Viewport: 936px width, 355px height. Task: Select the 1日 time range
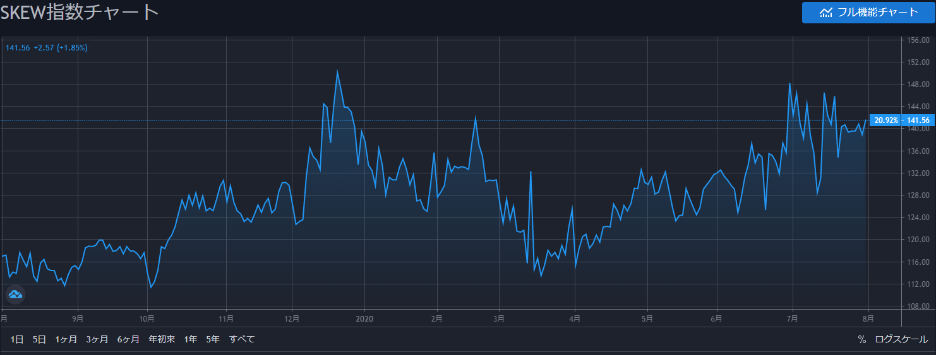click(x=17, y=339)
